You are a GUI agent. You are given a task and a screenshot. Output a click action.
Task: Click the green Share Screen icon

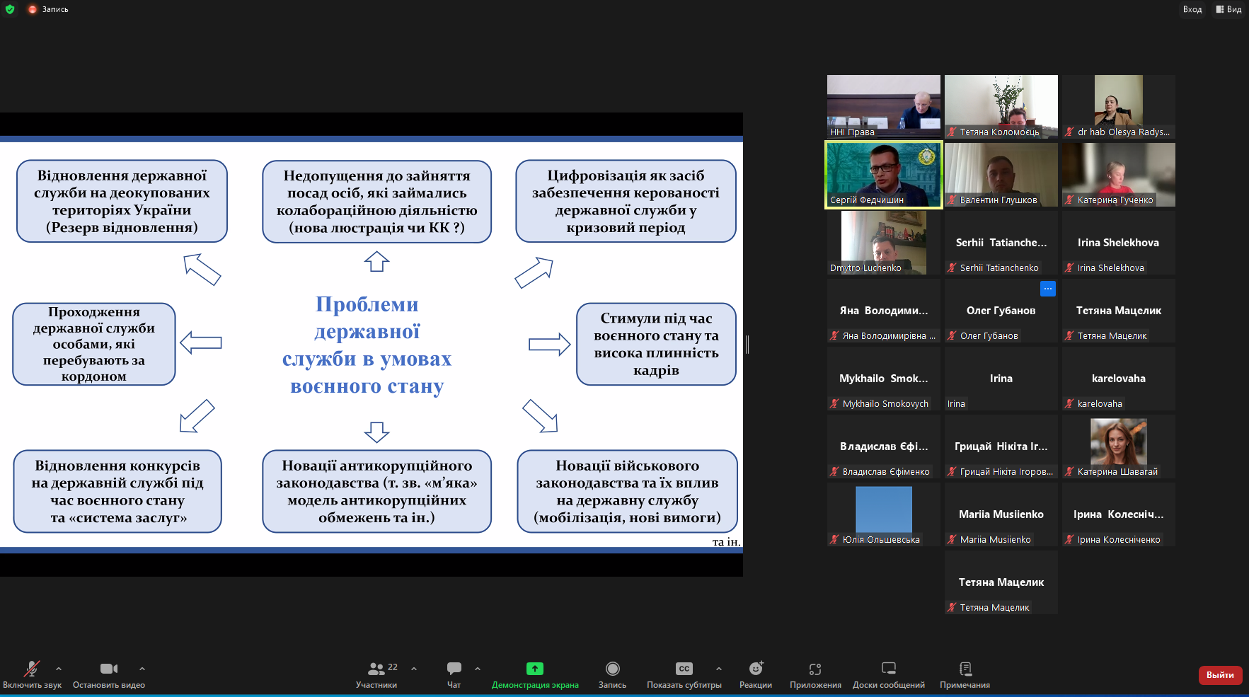pyautogui.click(x=535, y=669)
